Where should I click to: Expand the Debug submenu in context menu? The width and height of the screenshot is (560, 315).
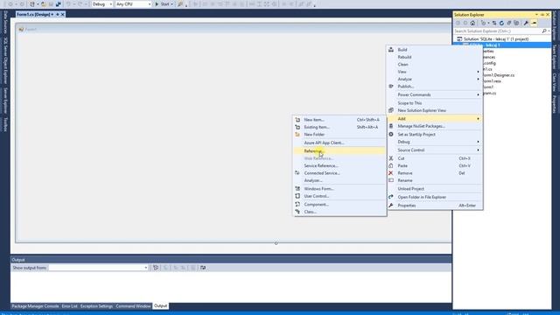tap(435, 142)
